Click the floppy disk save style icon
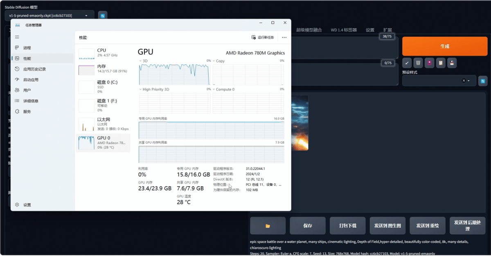This screenshot has width=491, height=256. click(x=452, y=63)
